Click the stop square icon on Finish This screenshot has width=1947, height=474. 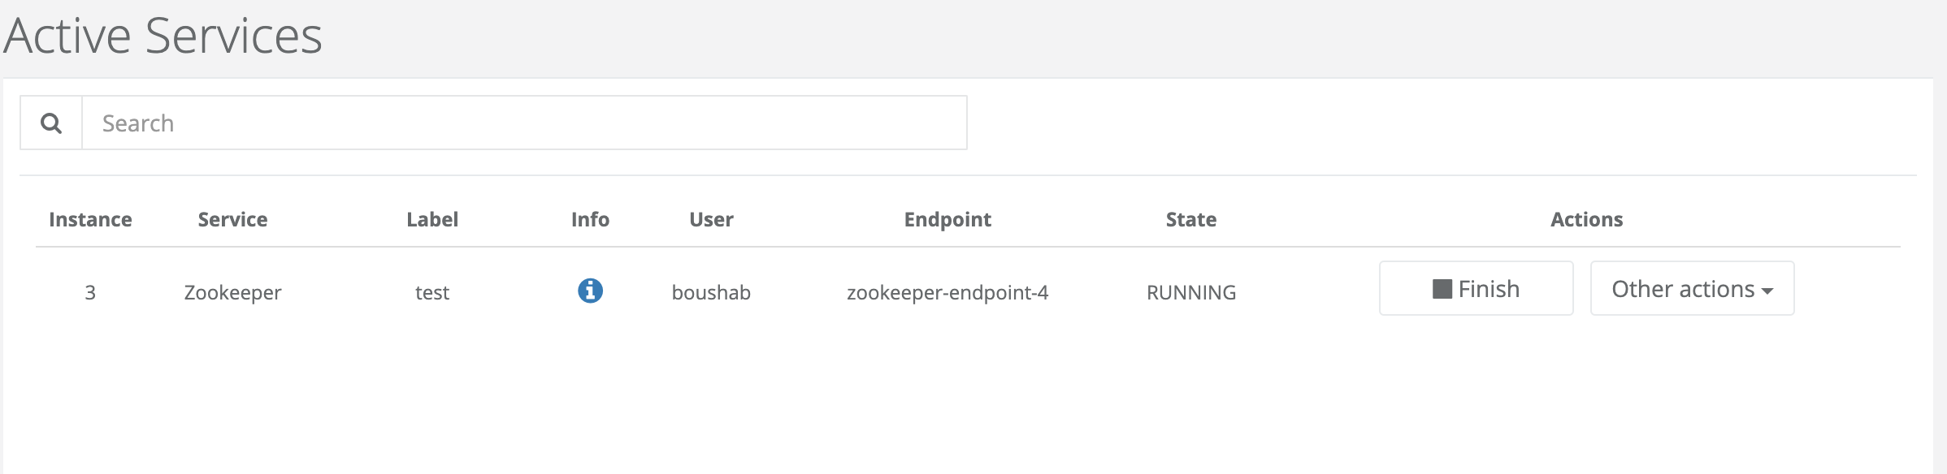coord(1442,289)
